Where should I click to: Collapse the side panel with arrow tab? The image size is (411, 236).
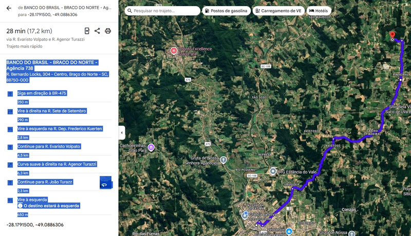tap(122, 132)
